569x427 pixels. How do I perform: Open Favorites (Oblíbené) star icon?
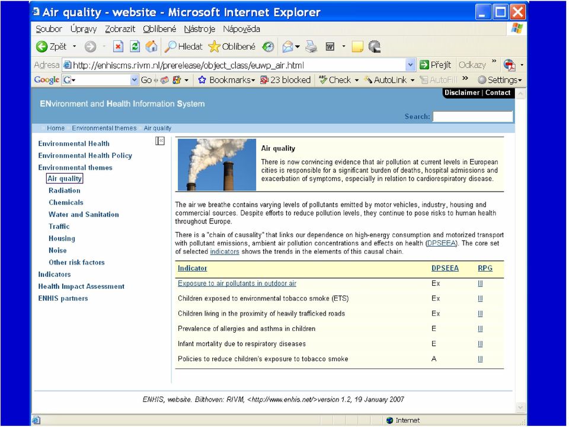coord(214,46)
